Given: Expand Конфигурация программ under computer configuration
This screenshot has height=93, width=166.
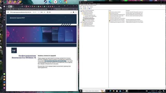Looking at the screenshot, I should coord(81,13).
